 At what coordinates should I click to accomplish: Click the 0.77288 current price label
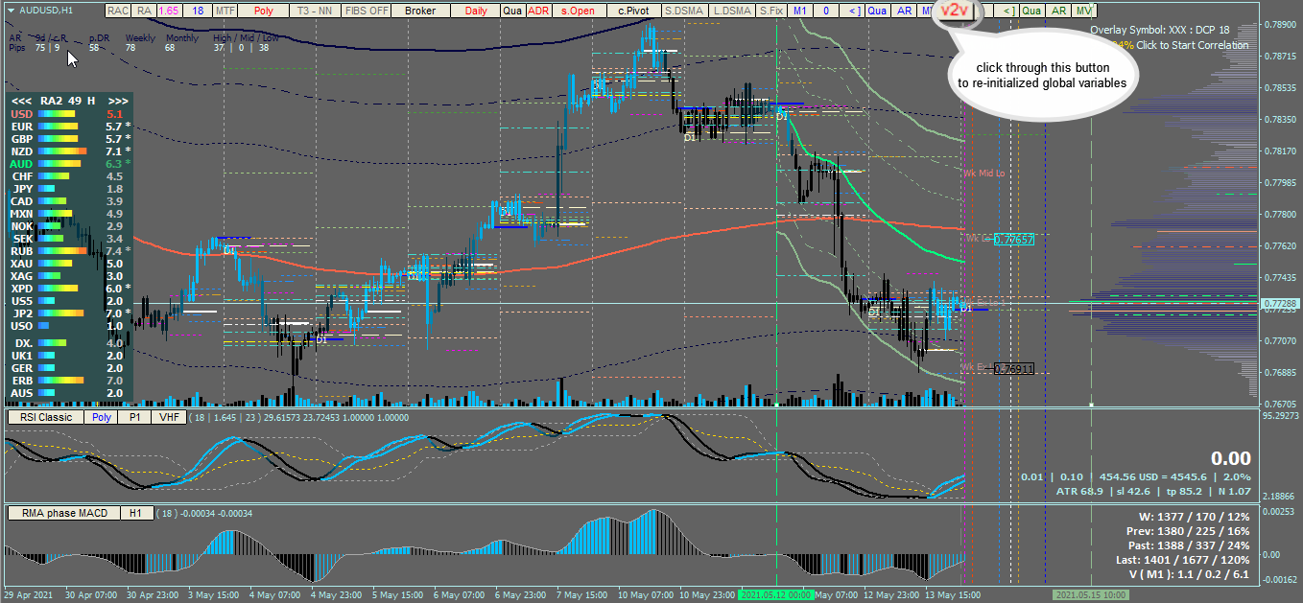click(x=1282, y=304)
